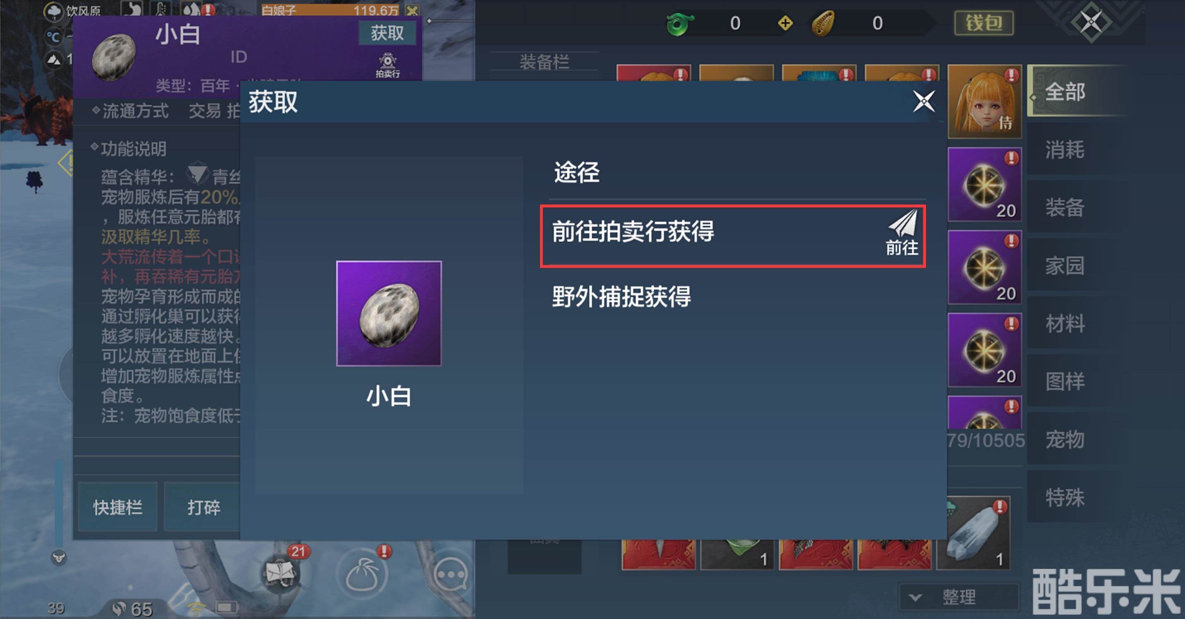1185x619 pixels.
Task: Open the chat bubble icon
Action: tap(450, 574)
